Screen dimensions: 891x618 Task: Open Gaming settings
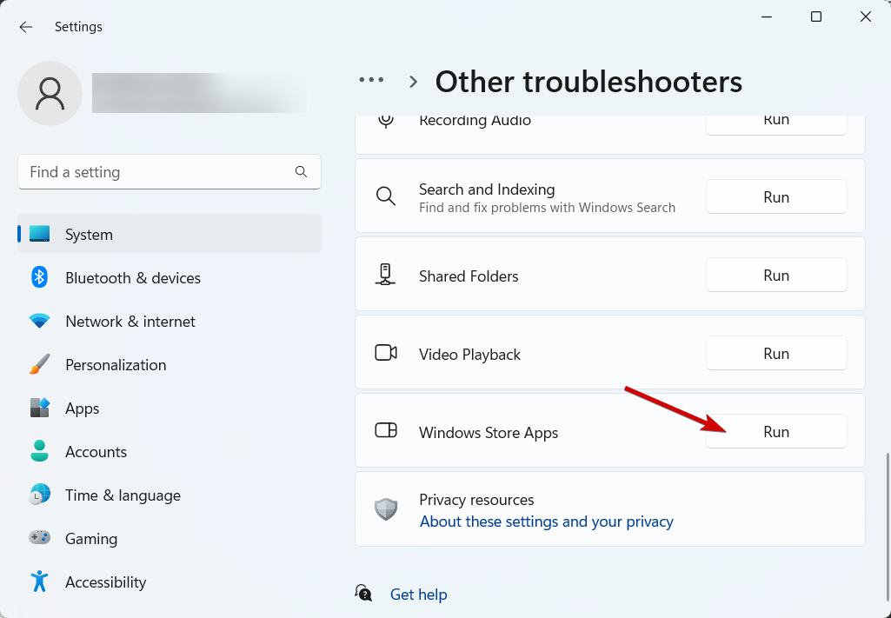point(170,539)
